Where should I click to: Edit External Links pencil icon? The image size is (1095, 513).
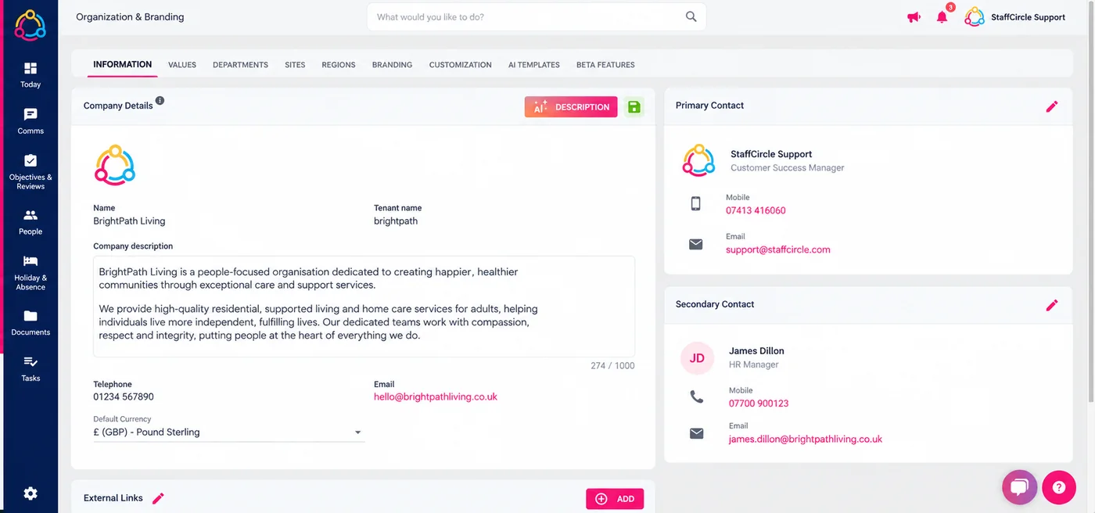158,498
